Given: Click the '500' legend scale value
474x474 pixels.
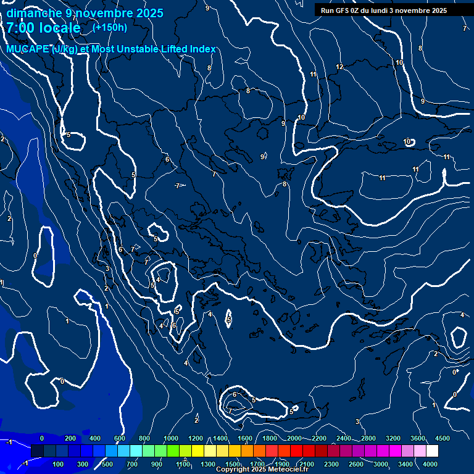Looking at the screenshot, I should [107, 464].
